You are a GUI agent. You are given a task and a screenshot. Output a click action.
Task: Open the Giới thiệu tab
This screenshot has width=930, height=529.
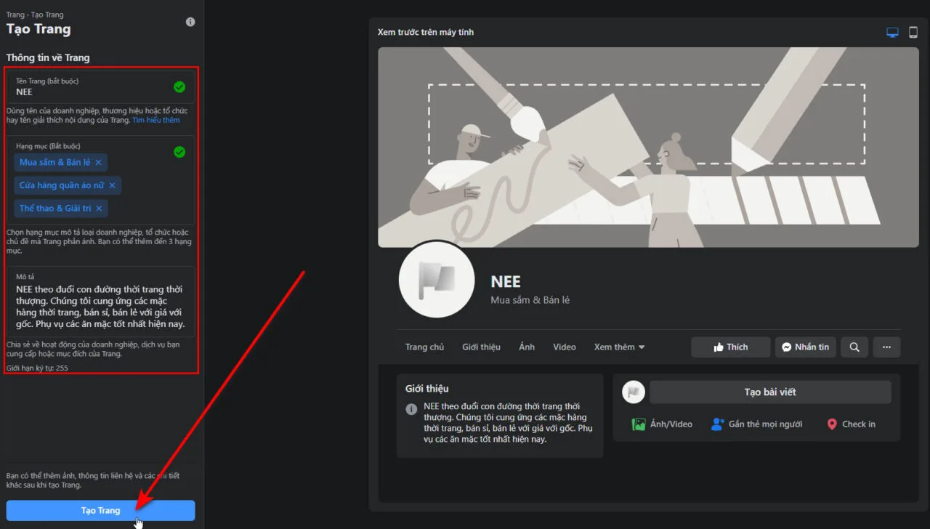tap(481, 347)
